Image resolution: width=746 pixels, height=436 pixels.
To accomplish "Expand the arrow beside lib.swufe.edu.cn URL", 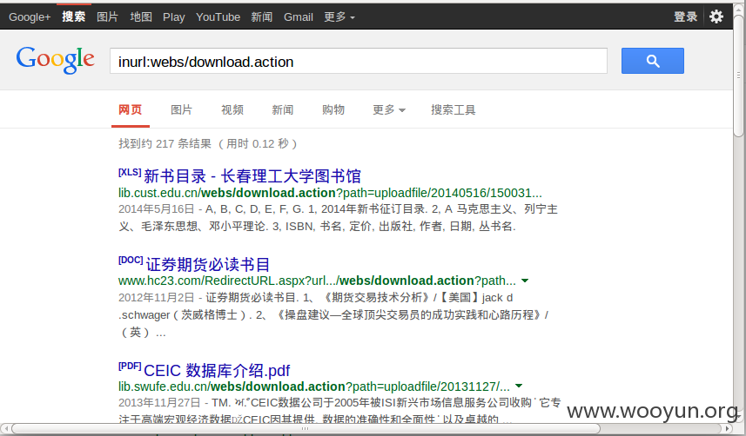I will [x=519, y=386].
